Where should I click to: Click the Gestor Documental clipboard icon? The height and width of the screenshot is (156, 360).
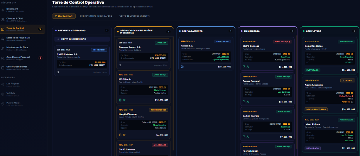pyautogui.click(x=3, y=68)
